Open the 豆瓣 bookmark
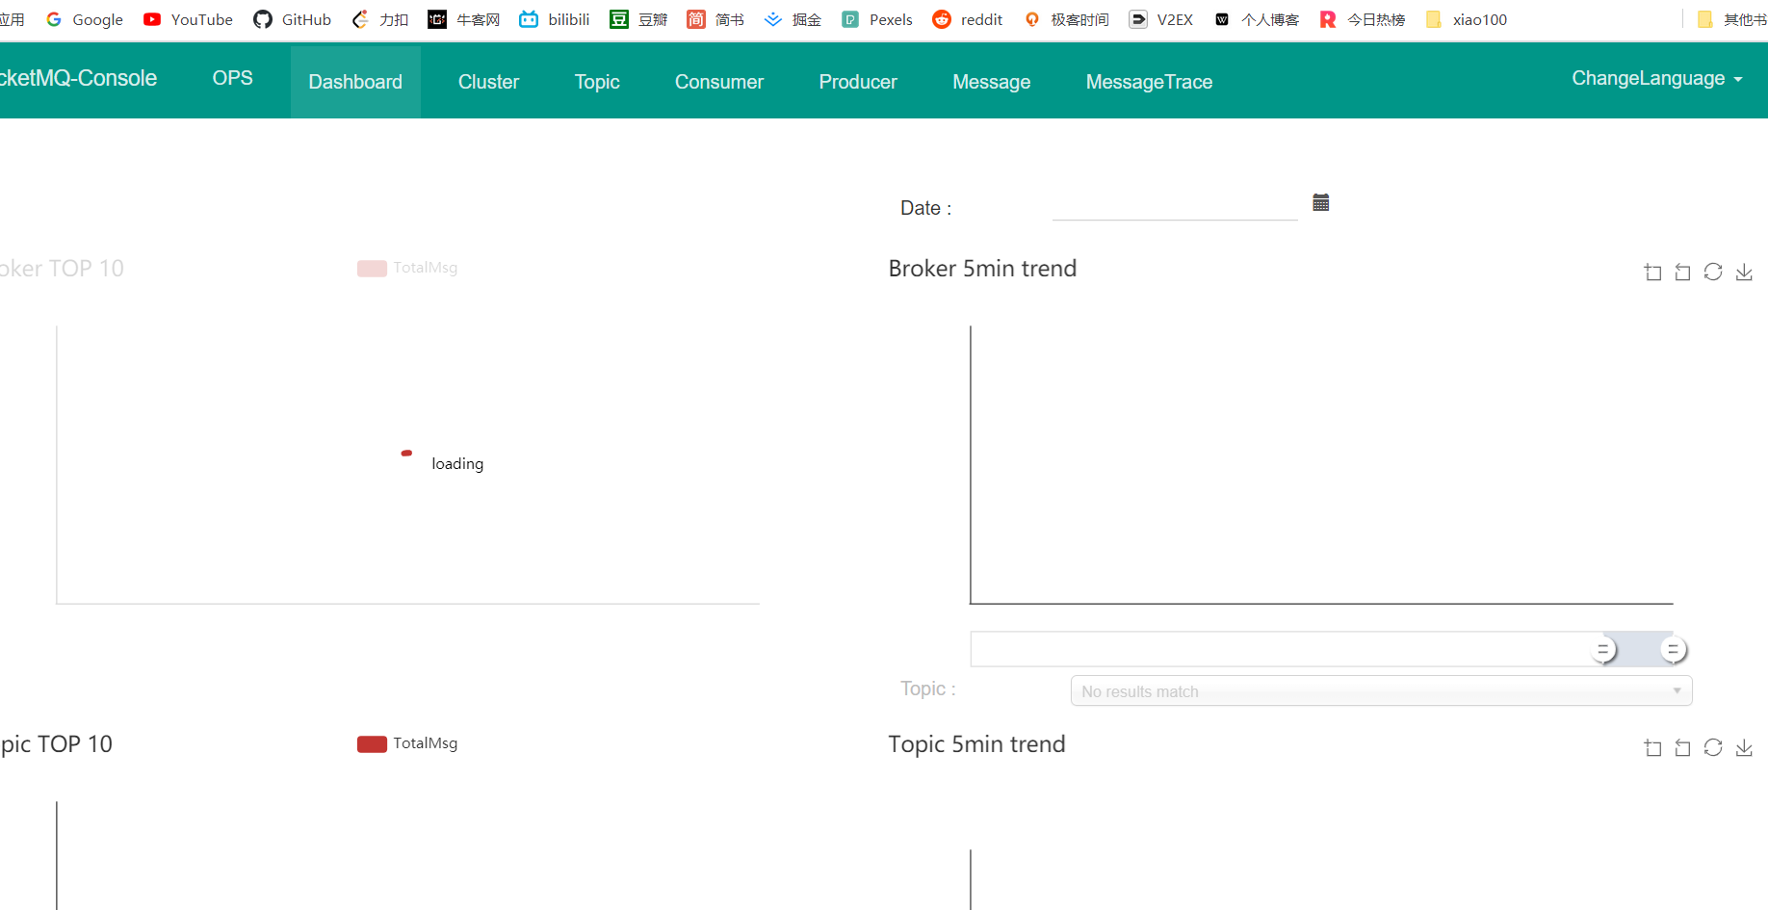This screenshot has height=910, width=1768. (639, 19)
